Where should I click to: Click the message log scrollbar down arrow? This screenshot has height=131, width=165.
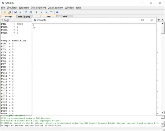click(x=163, y=125)
